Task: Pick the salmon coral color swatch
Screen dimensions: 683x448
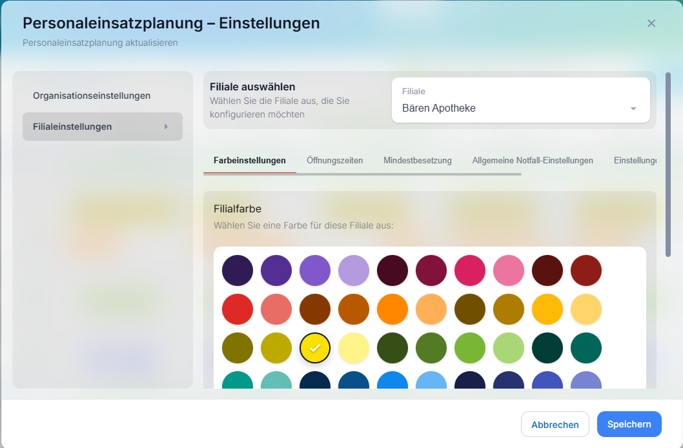Action: (x=276, y=310)
